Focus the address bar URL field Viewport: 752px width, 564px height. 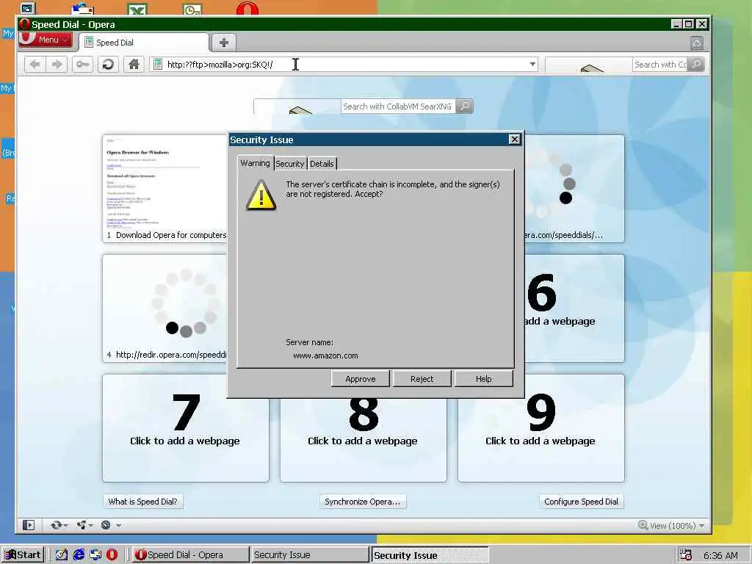(344, 65)
